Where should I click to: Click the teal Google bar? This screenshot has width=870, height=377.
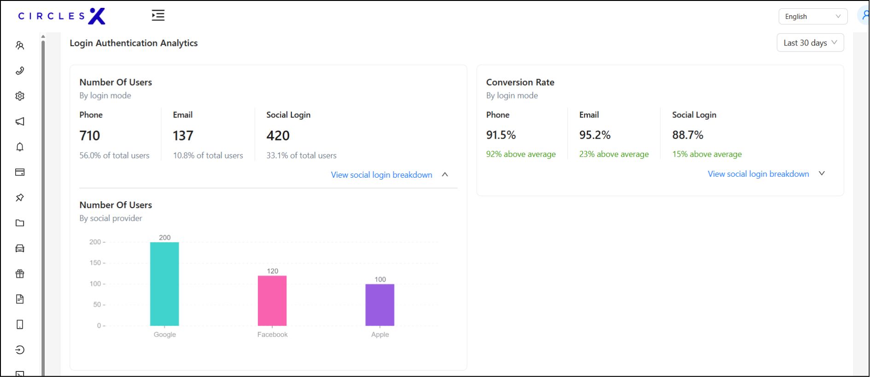(x=164, y=284)
